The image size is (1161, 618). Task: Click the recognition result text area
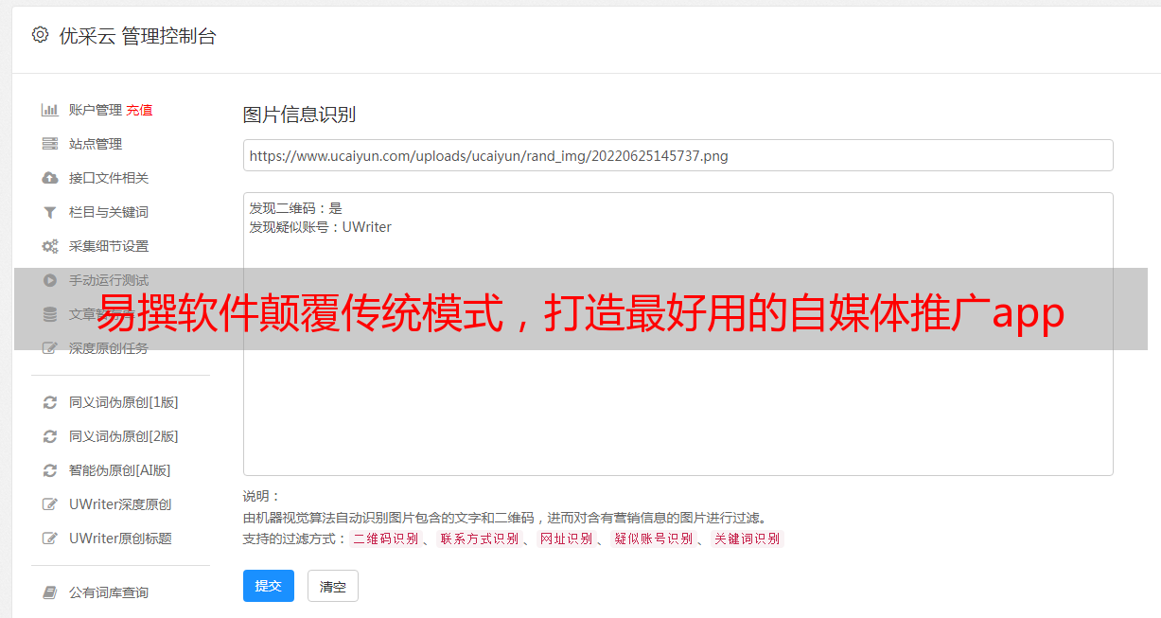(x=677, y=334)
